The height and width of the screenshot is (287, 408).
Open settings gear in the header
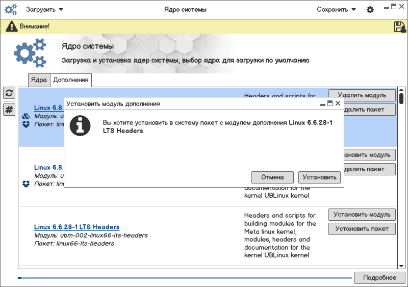pyautogui.click(x=370, y=10)
